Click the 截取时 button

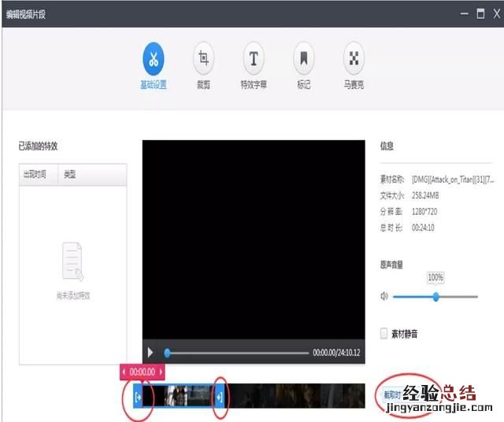pos(392,395)
